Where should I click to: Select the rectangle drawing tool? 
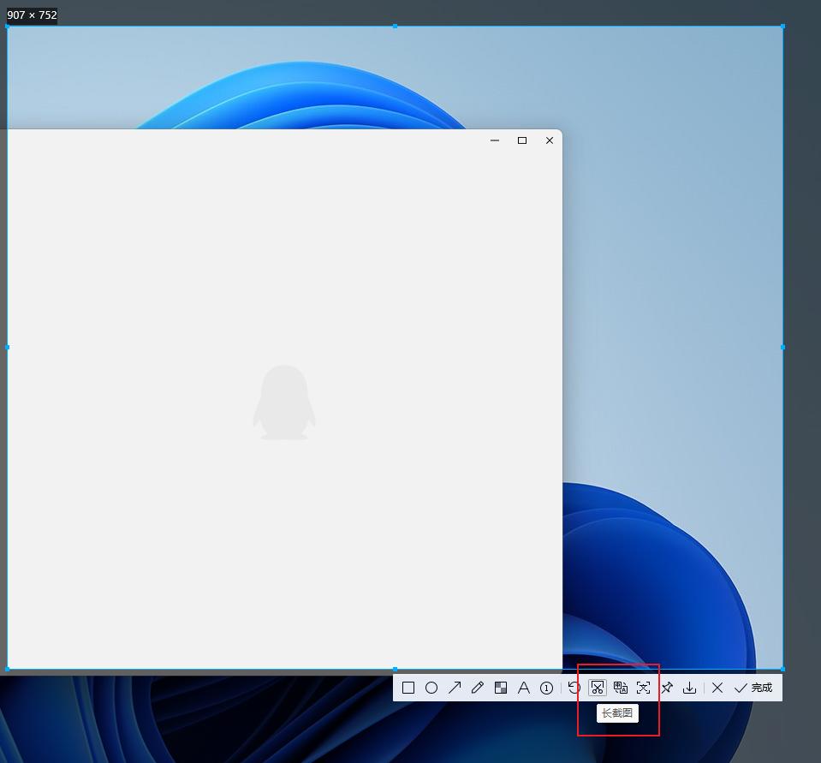click(x=408, y=688)
